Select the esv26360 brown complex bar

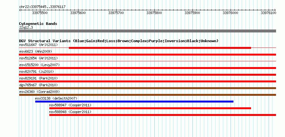tap(147, 95)
